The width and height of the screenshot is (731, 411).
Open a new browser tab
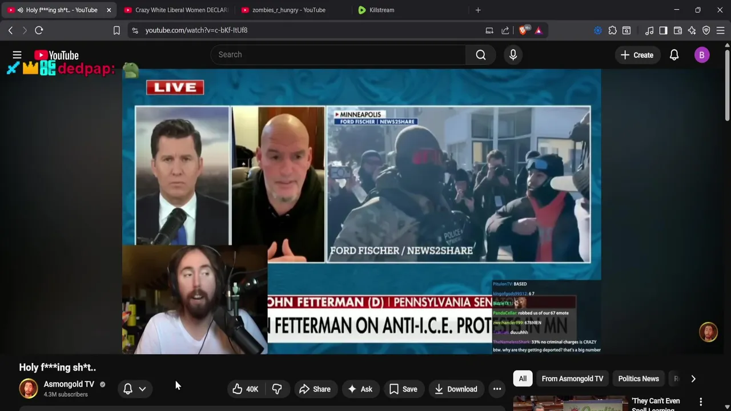(478, 10)
